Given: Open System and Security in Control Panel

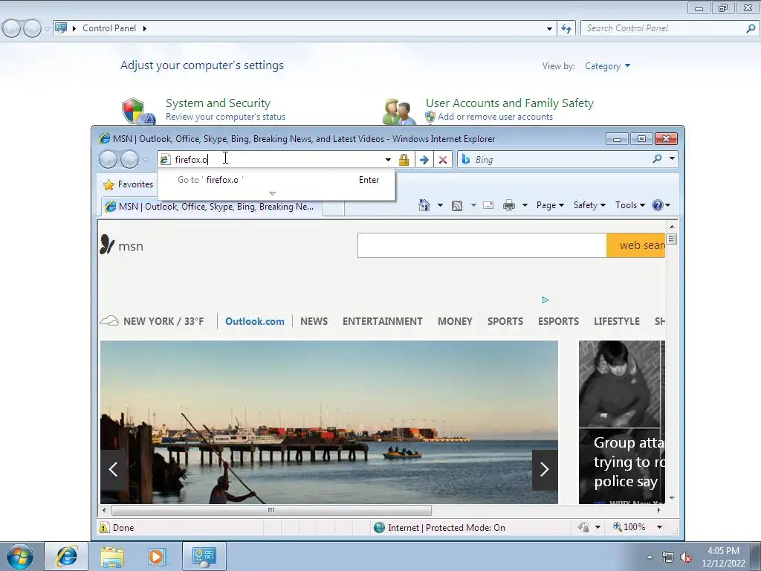Looking at the screenshot, I should click(x=218, y=103).
